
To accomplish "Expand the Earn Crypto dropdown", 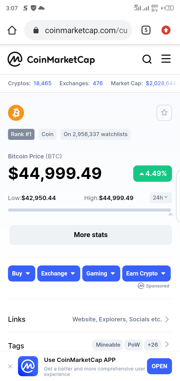I will (x=146, y=273).
